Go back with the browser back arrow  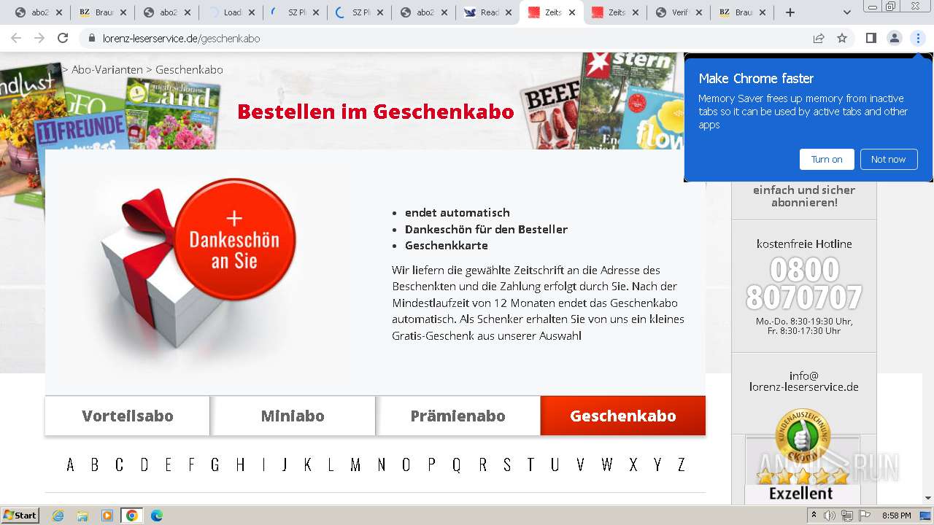point(16,38)
